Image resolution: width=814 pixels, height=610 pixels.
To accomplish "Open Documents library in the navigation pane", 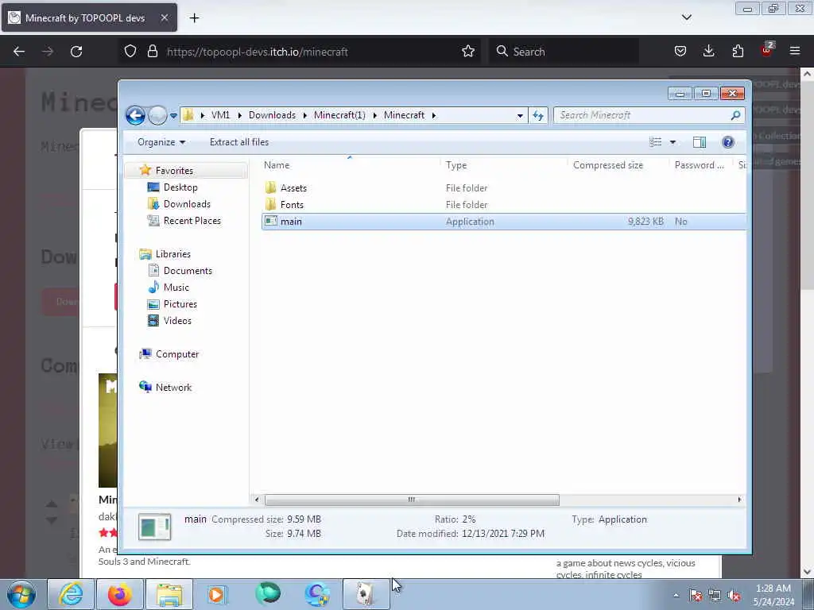I will [188, 271].
